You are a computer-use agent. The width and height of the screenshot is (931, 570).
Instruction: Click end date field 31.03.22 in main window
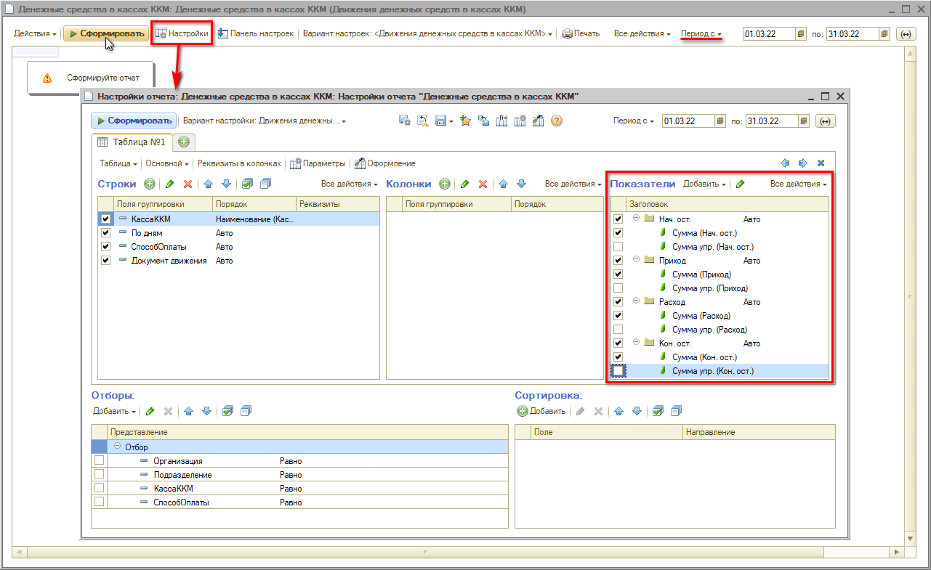click(x=853, y=33)
